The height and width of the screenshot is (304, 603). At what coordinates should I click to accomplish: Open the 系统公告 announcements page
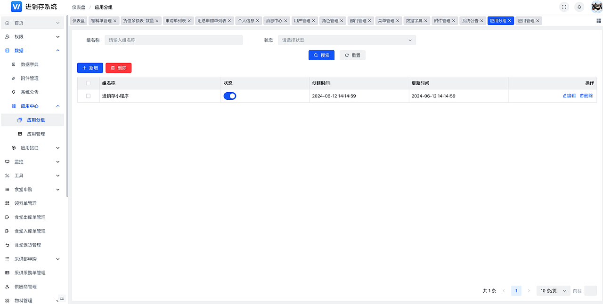click(31, 92)
